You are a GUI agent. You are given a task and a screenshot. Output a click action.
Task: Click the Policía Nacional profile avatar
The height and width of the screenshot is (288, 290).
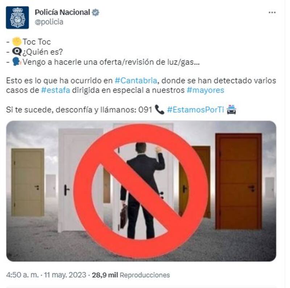tap(17, 17)
